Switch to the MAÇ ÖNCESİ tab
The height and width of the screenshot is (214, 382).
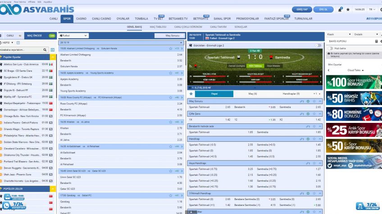tap(34, 35)
